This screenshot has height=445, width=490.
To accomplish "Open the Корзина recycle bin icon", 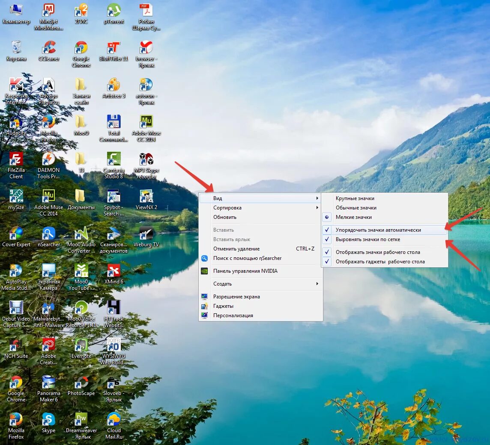I will pyautogui.click(x=16, y=51).
